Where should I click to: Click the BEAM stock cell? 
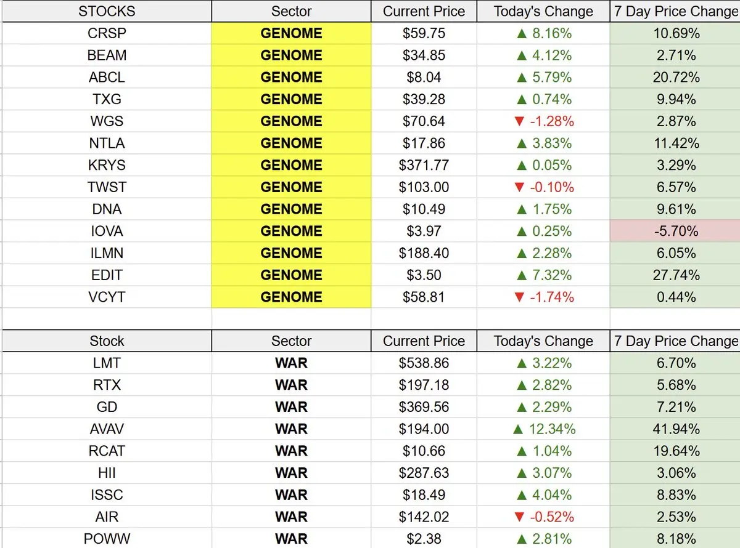[x=107, y=55]
